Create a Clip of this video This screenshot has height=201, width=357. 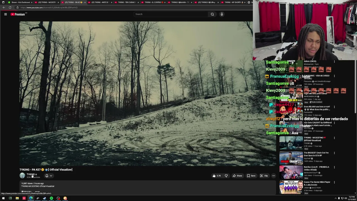tap(264, 176)
